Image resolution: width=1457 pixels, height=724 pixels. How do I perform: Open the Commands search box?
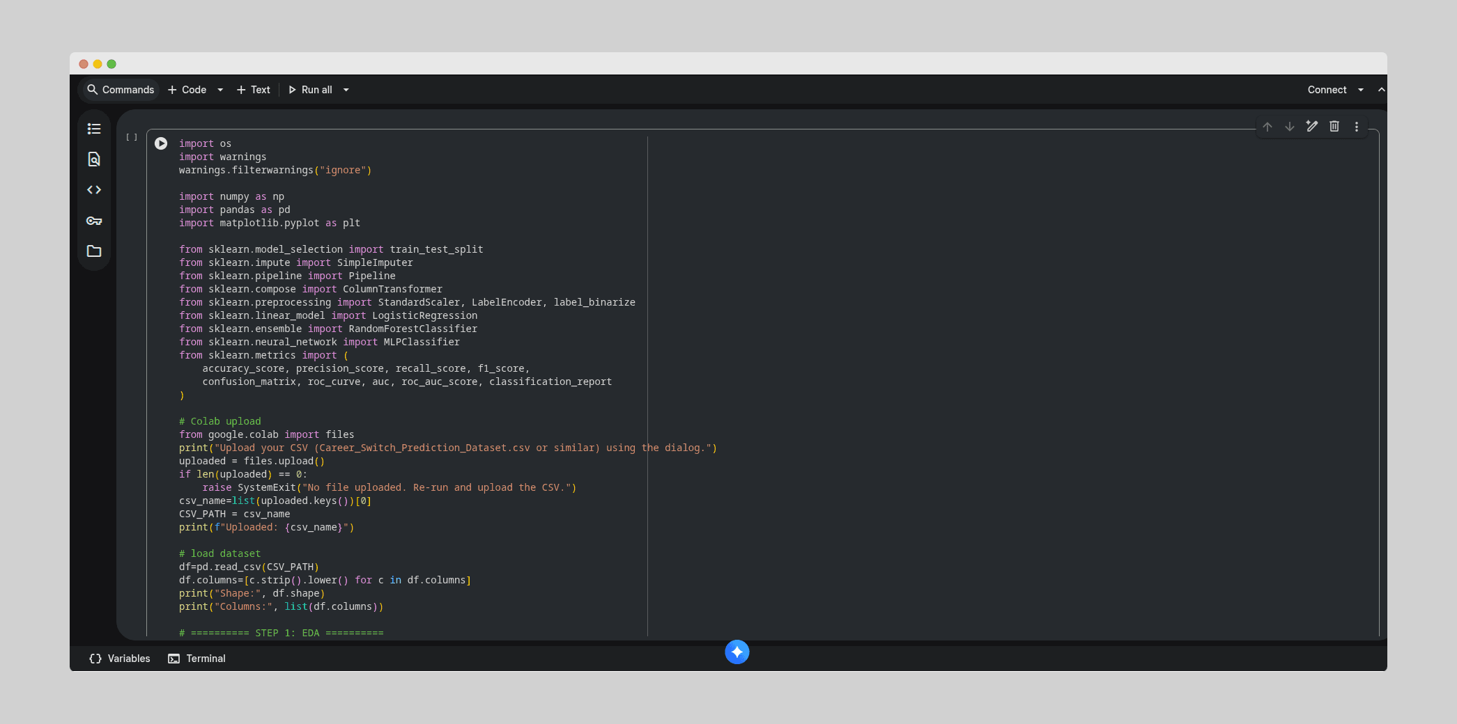(x=121, y=90)
